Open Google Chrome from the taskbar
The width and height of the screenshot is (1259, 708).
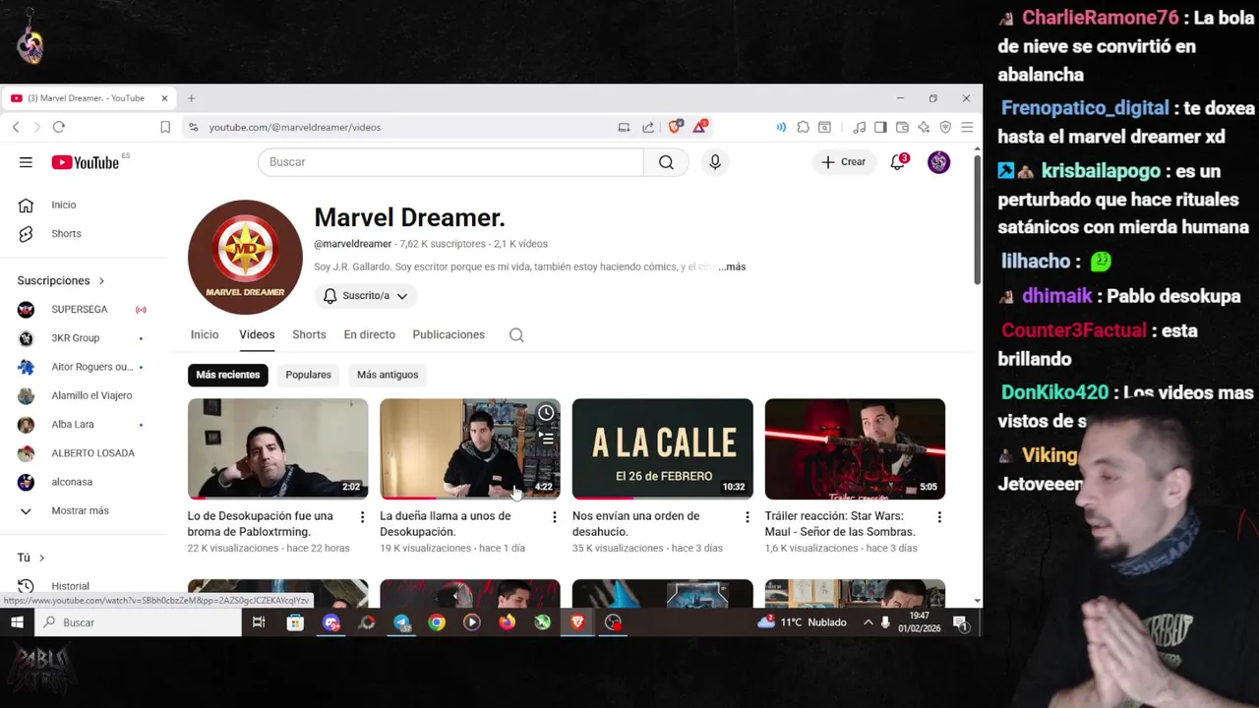(437, 622)
